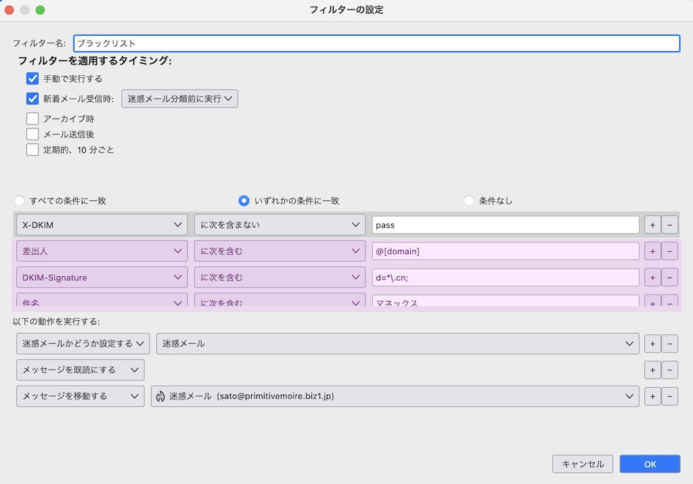The height and width of the screenshot is (484, 693).
Task: Click plus button on X-DKIM condition row
Action: coord(652,225)
